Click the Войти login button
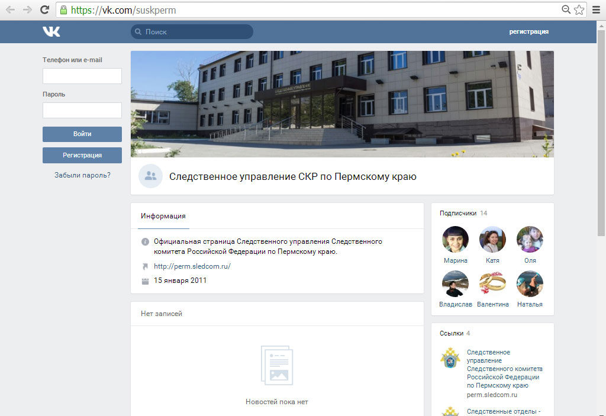This screenshot has width=606, height=416. [82, 134]
